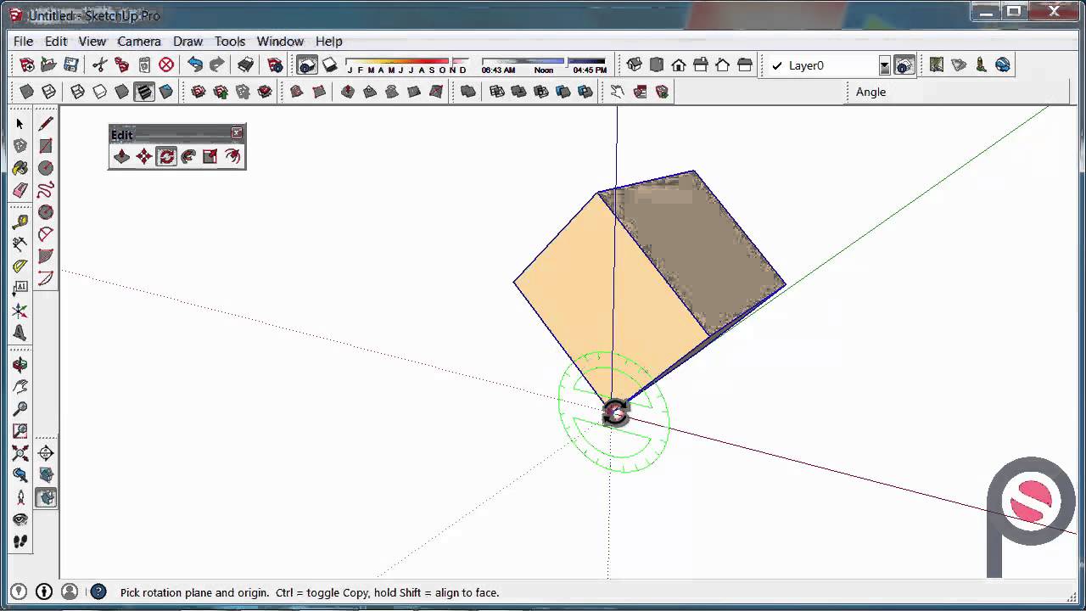Select the Zoom magnifier tool
This screenshot has height=611, width=1086.
pyautogui.click(x=20, y=409)
